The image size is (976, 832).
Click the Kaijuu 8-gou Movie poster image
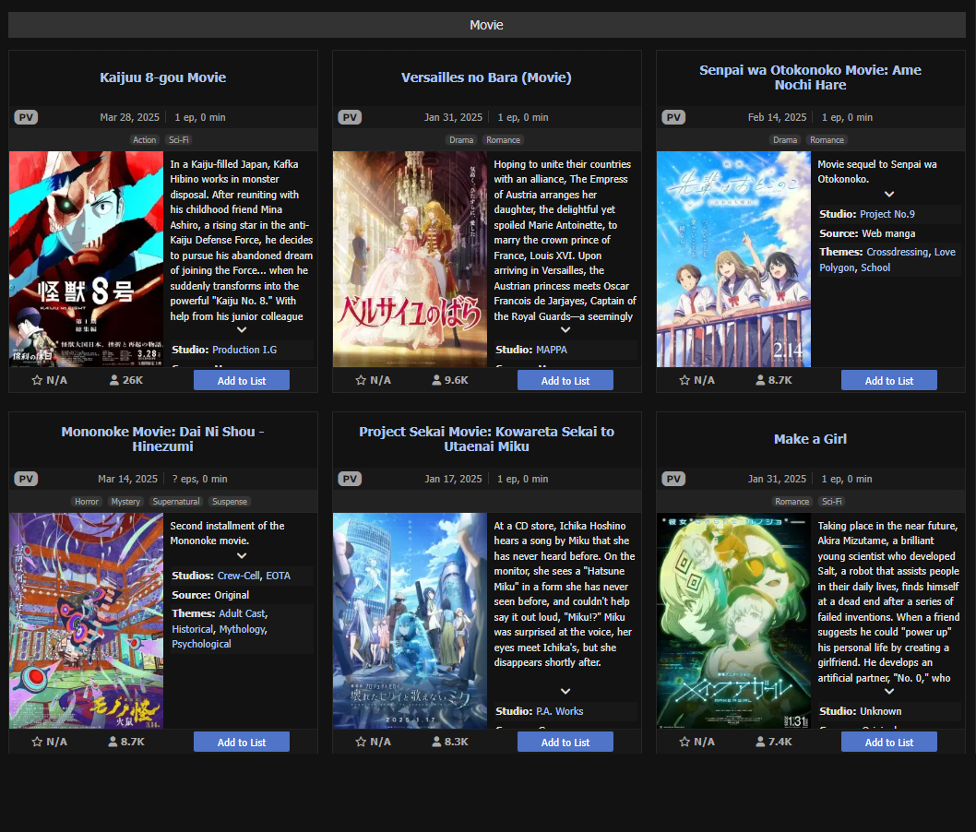[x=86, y=259]
